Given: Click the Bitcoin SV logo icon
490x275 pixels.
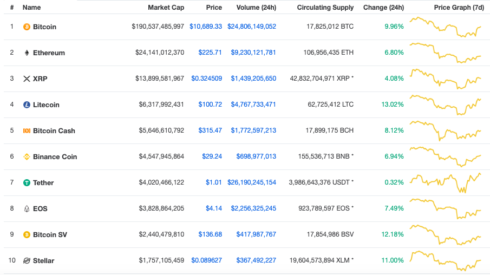Looking at the screenshot, I should 27,234.
